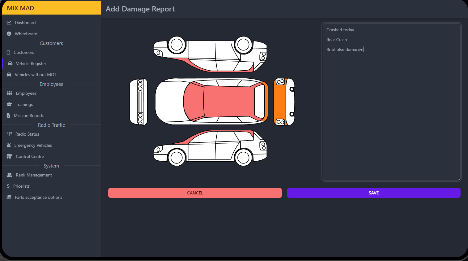Open Parts acceptance options
This screenshot has height=261, width=468.
pyautogui.click(x=38, y=197)
